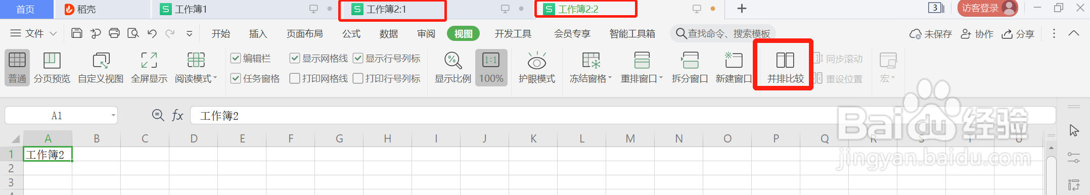Viewport: 1090px width, 195px height.
Task: Open the Insert (插入) ribbon tab
Action: (x=258, y=34)
